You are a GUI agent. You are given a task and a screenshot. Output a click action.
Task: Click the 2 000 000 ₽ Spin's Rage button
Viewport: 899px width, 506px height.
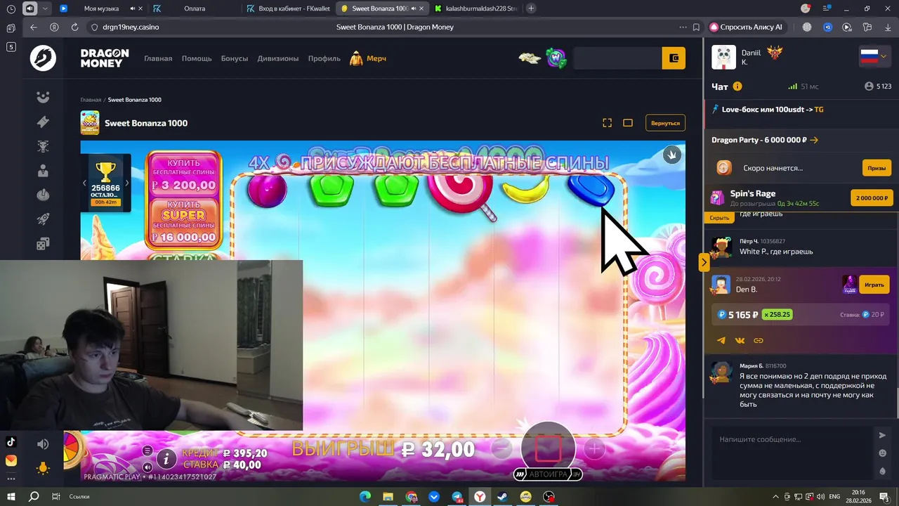[872, 198]
